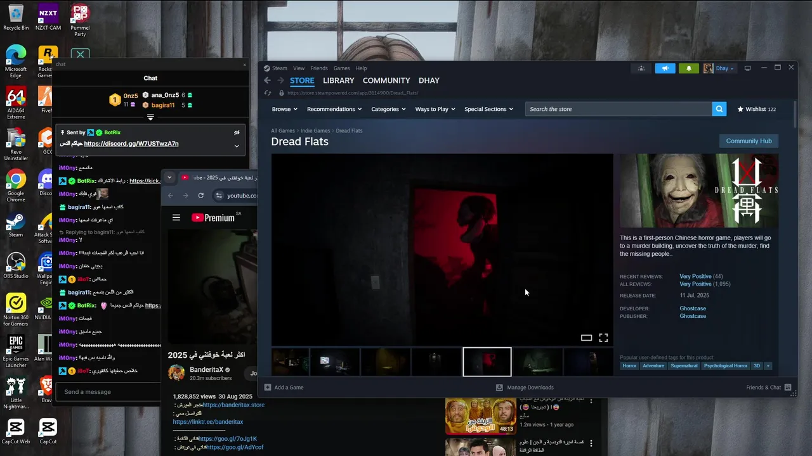Click the Horror tag
Image resolution: width=812 pixels, height=456 pixels.
coord(629,365)
